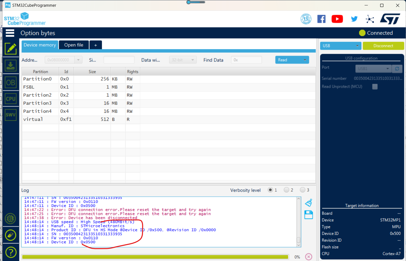Click the 'Device has been disconnected' log line
This screenshot has height=261, width=406.
click(x=81, y=218)
